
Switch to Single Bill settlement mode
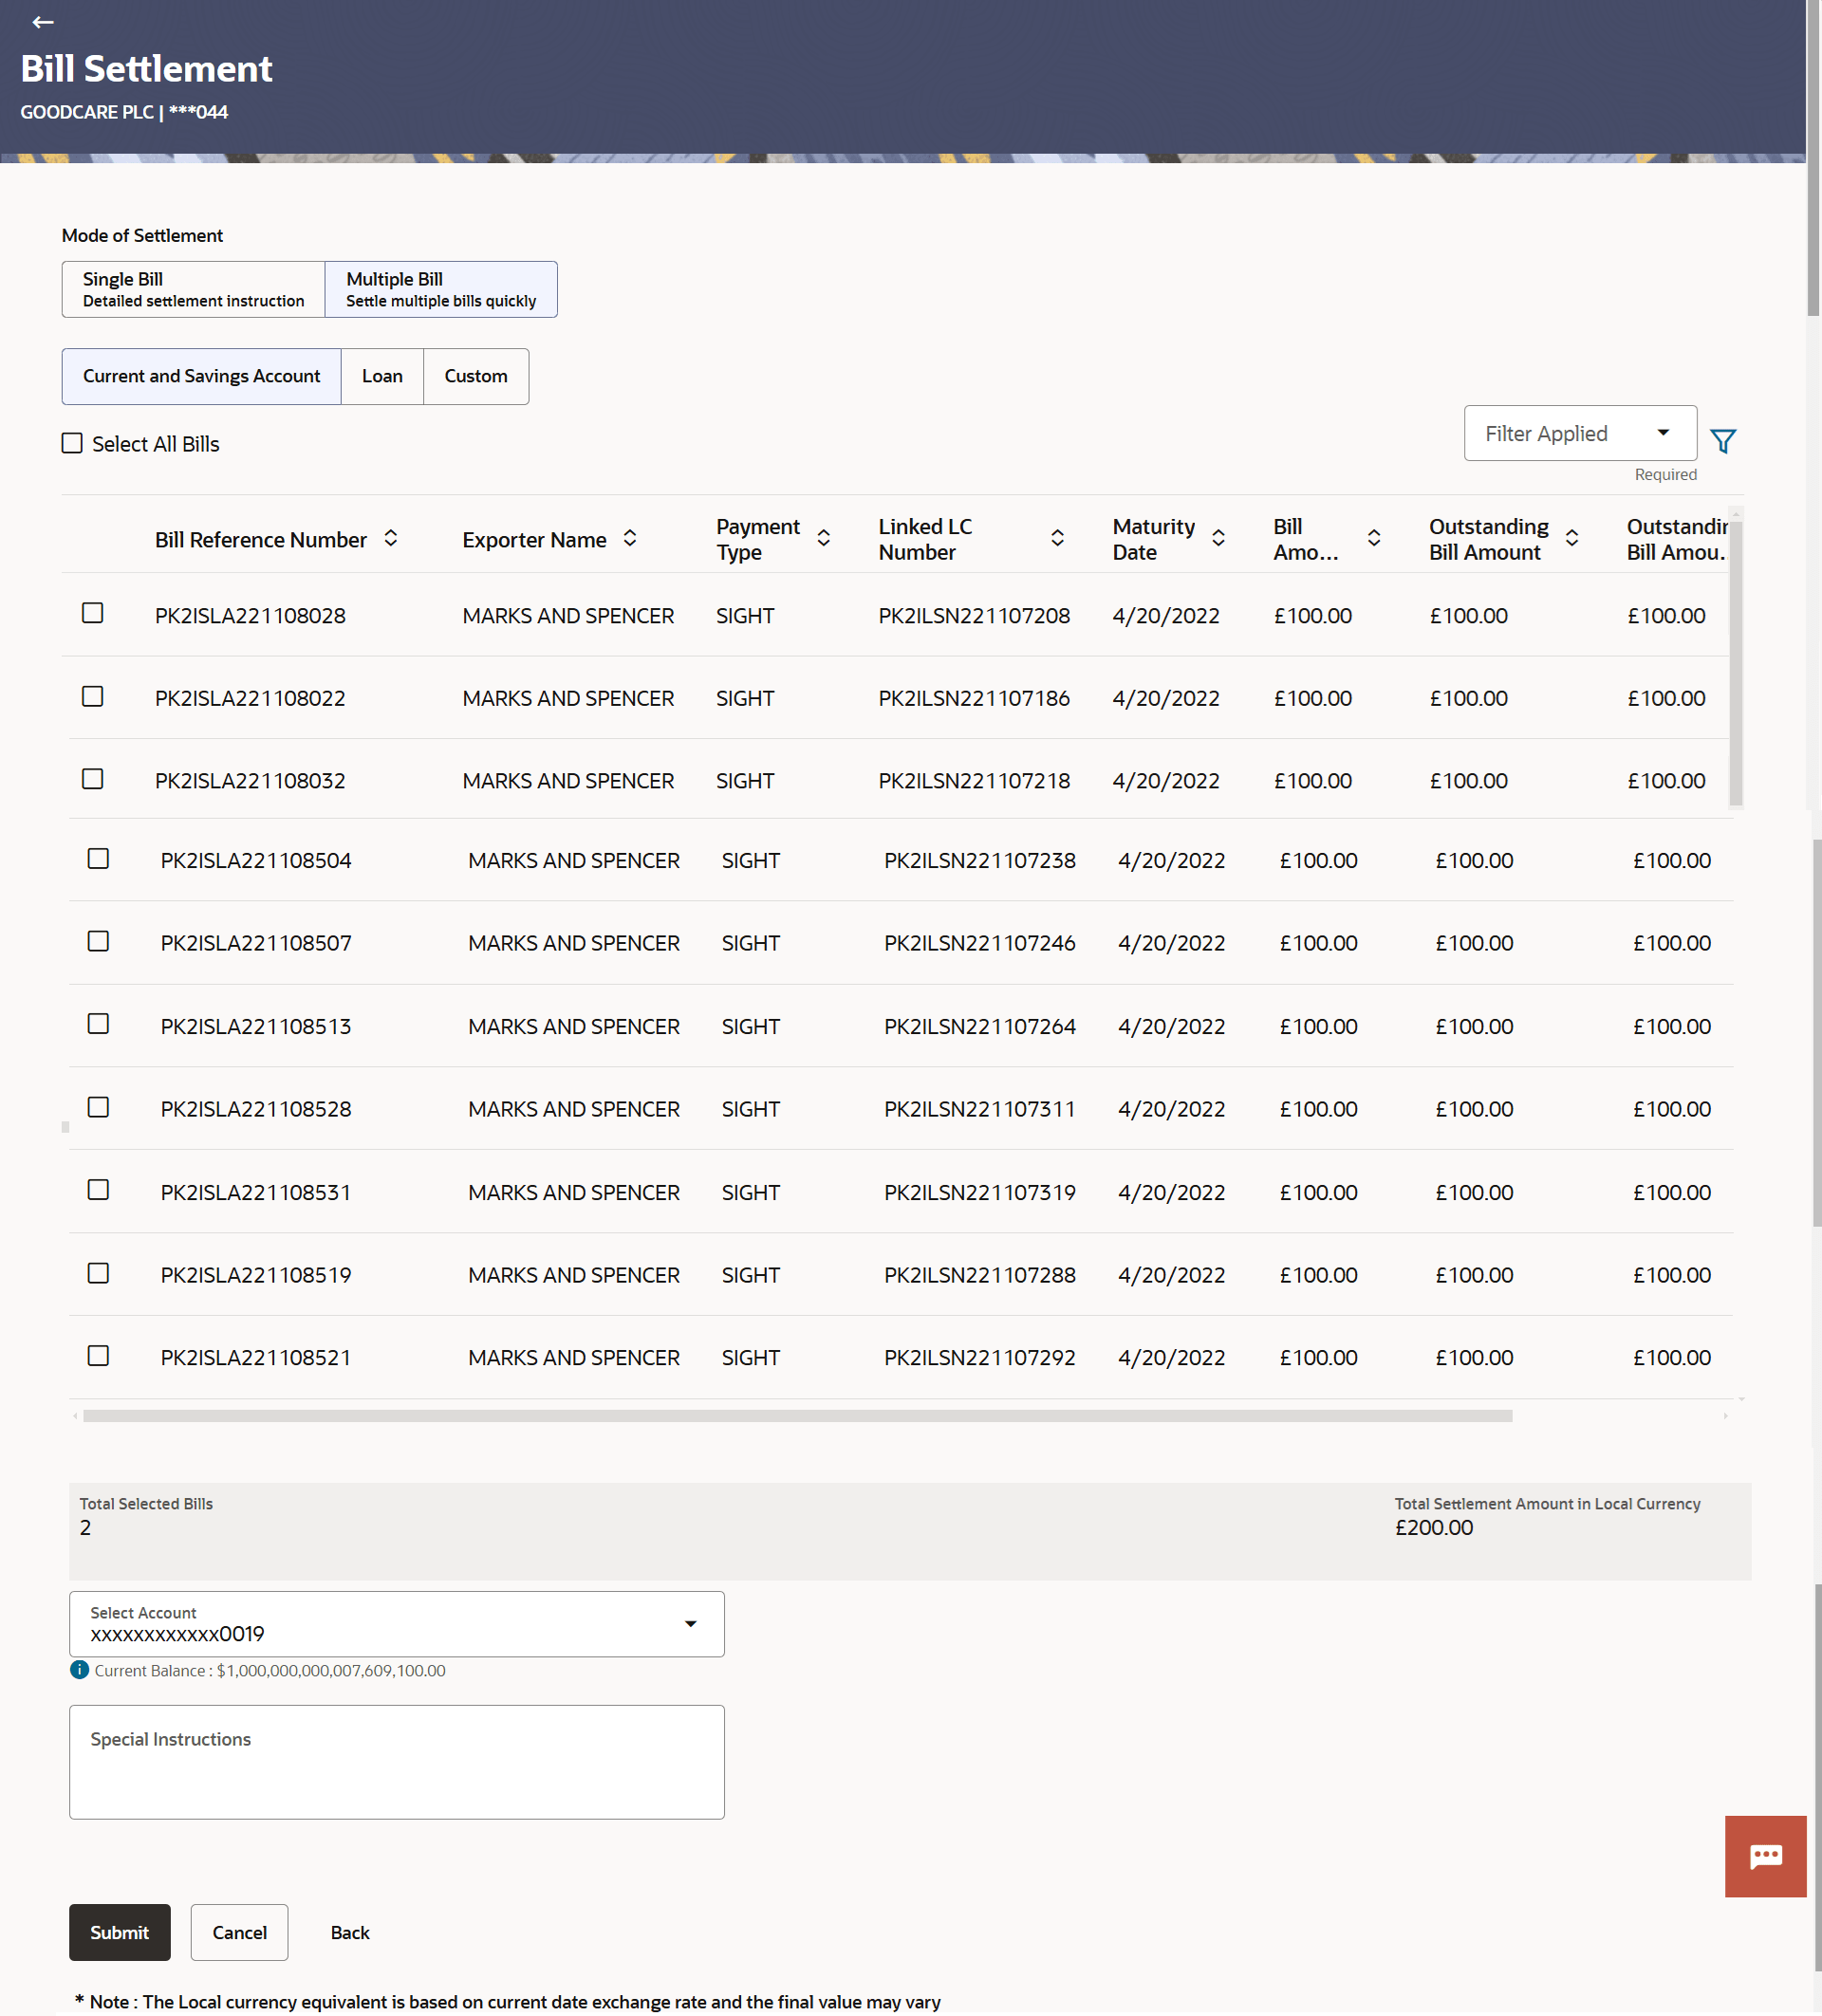pos(193,289)
